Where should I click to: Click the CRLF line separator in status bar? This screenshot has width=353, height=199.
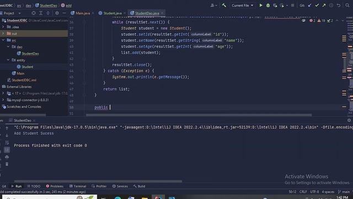303,192
